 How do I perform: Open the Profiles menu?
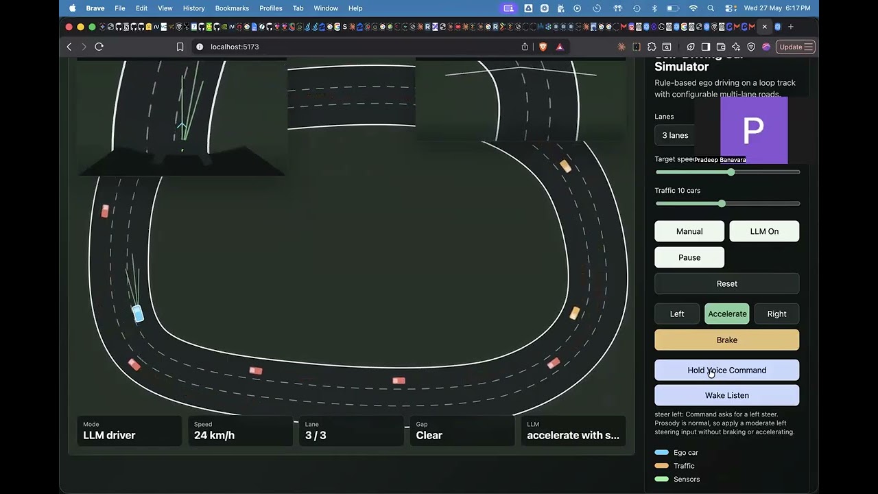(271, 8)
